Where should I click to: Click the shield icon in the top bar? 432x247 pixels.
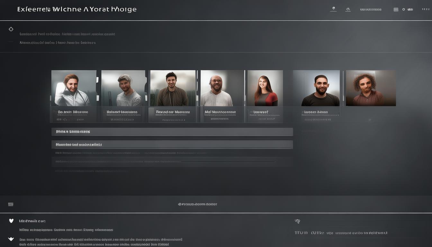pos(333,9)
